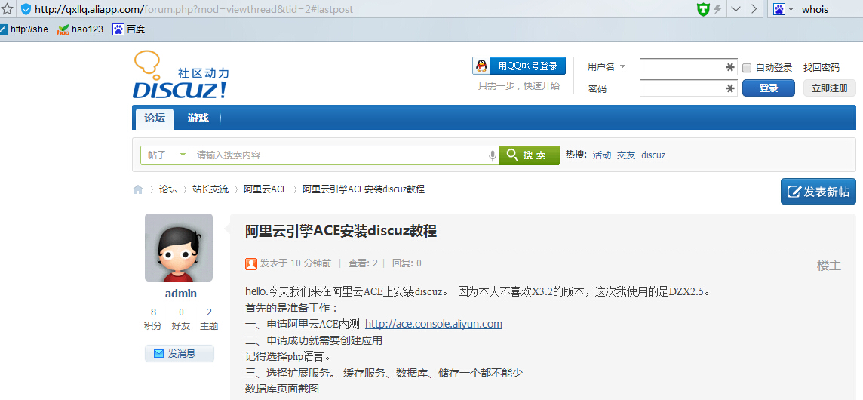
Task: Click the microphone voice search icon
Action: tap(493, 156)
